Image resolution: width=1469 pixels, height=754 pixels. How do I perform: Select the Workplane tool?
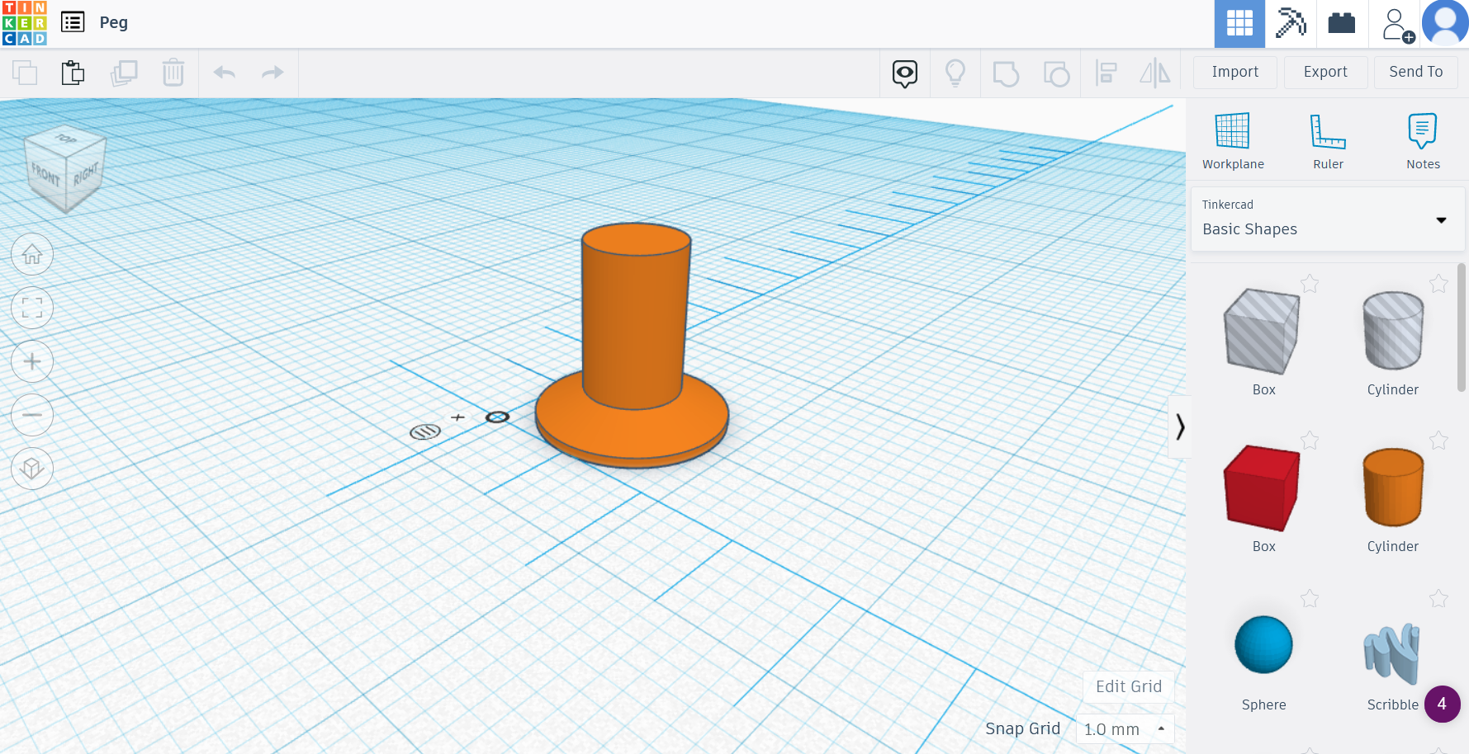tap(1233, 141)
